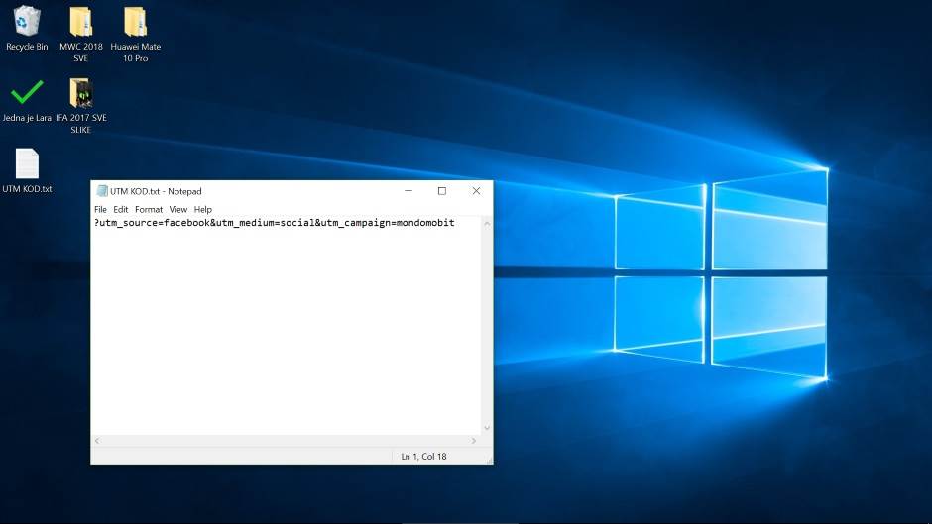Click the Notepad icon in the title bar

pyautogui.click(x=102, y=191)
